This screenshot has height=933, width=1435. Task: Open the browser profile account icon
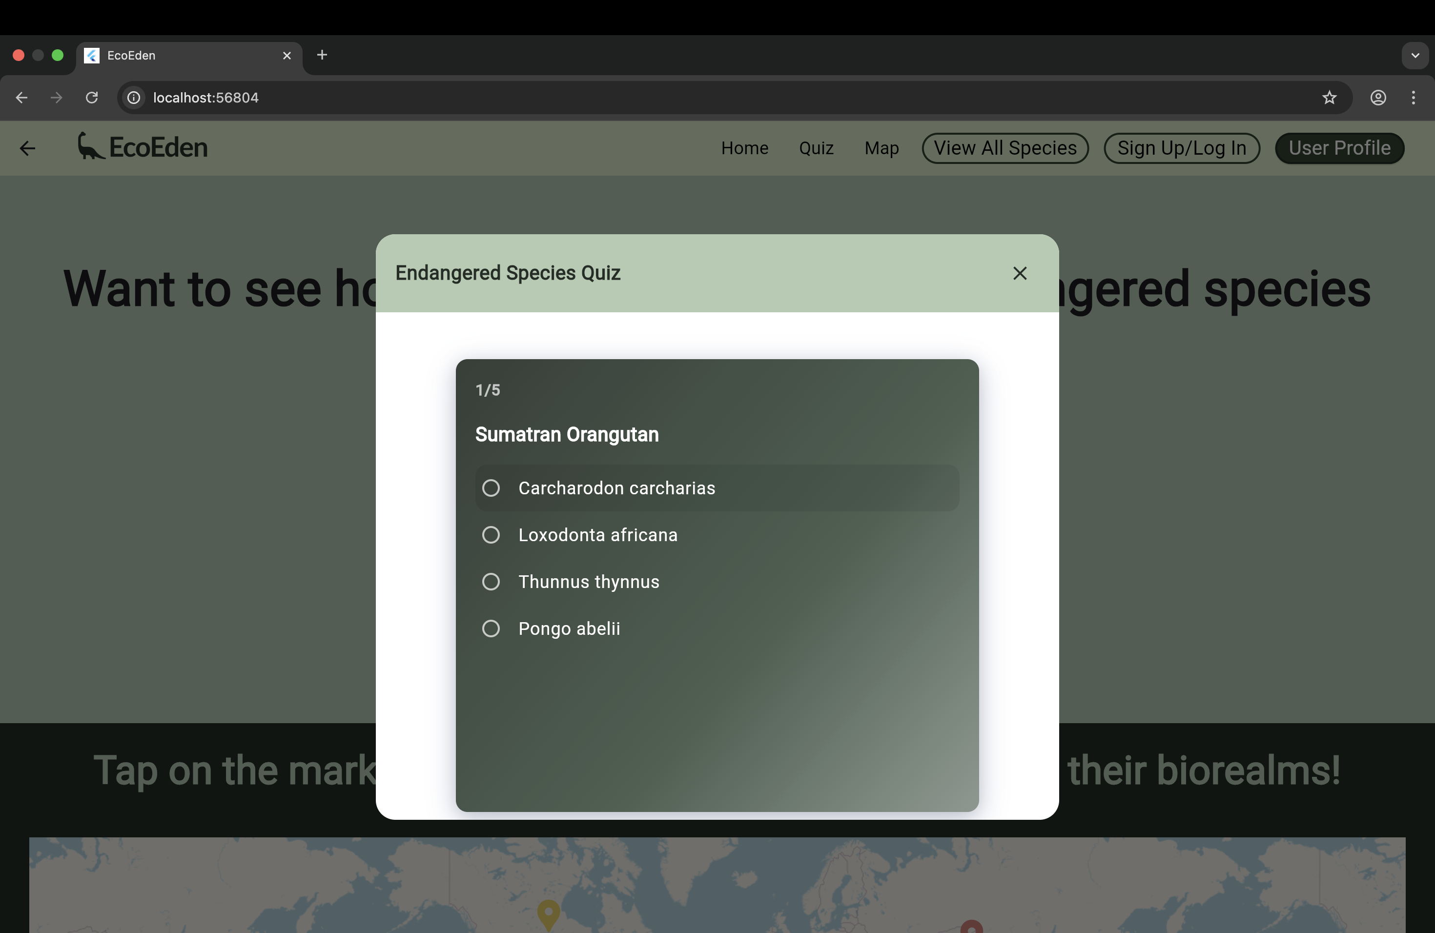1378,98
